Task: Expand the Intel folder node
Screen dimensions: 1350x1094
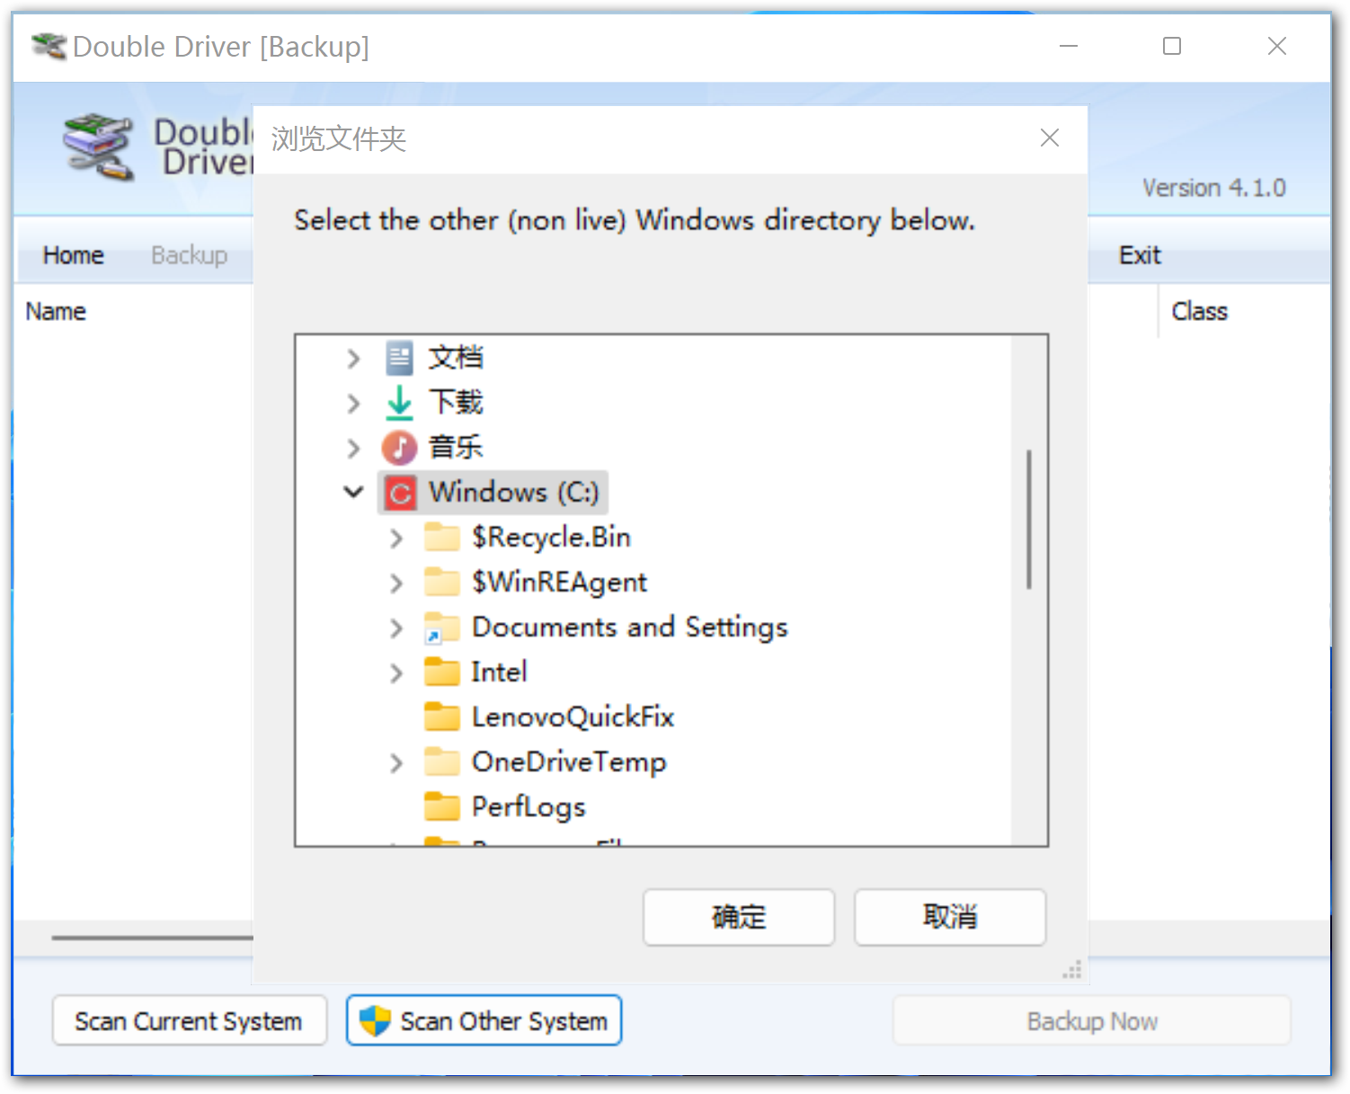Action: 396,673
